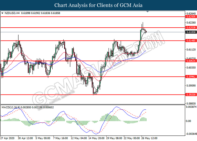
Task: Click the 22 May 00:00 time label
Action: [132, 138]
